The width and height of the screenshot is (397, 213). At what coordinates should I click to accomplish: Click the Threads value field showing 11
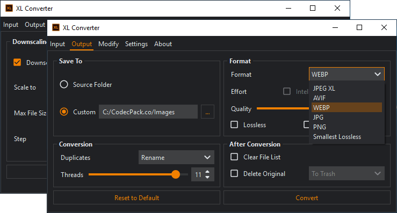coord(198,174)
